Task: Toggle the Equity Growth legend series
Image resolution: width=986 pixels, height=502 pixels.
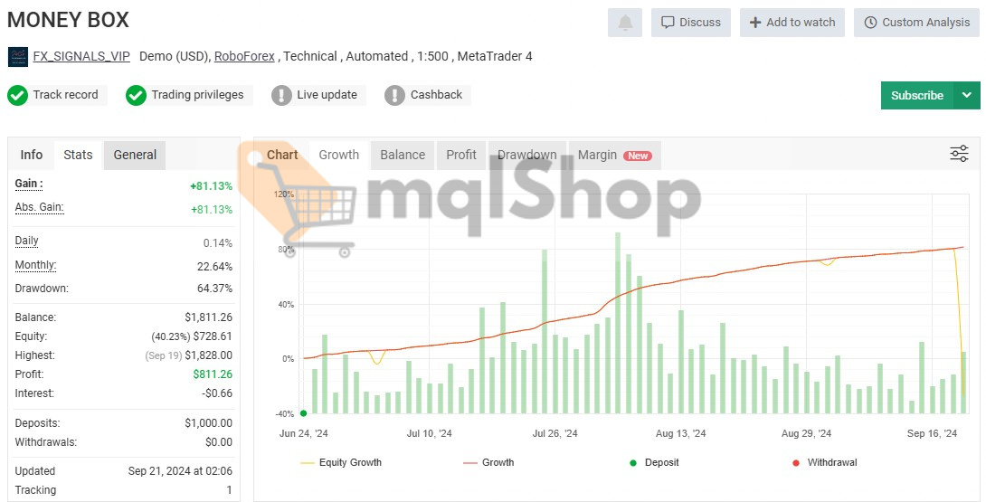Action: [340, 462]
